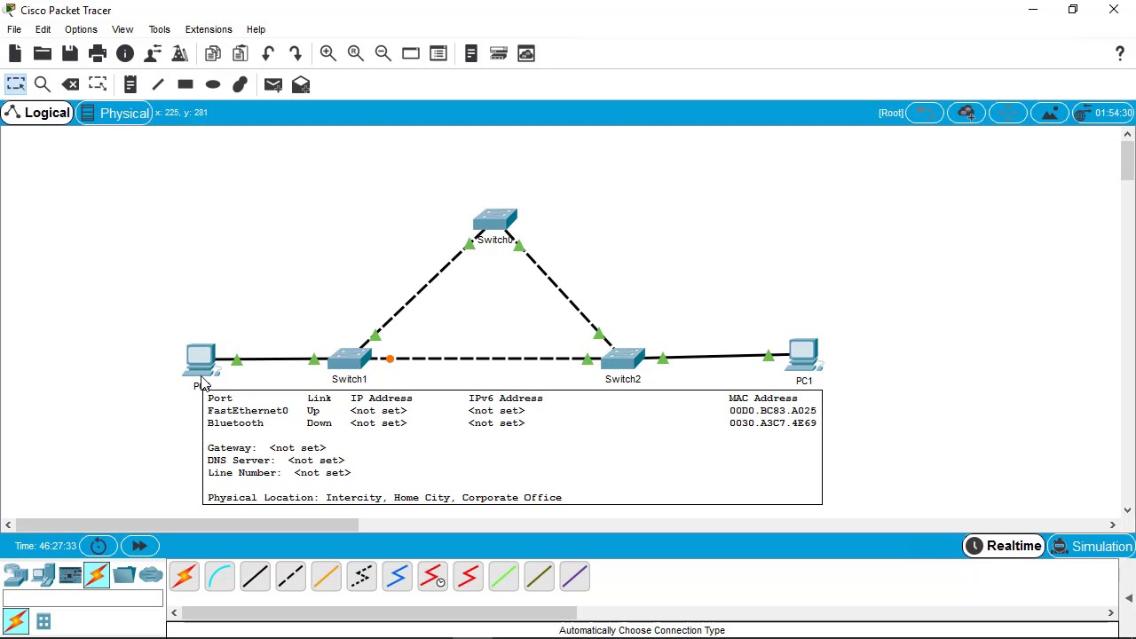
Task: Launch Activity Wizard icon
Action: pos(153,54)
